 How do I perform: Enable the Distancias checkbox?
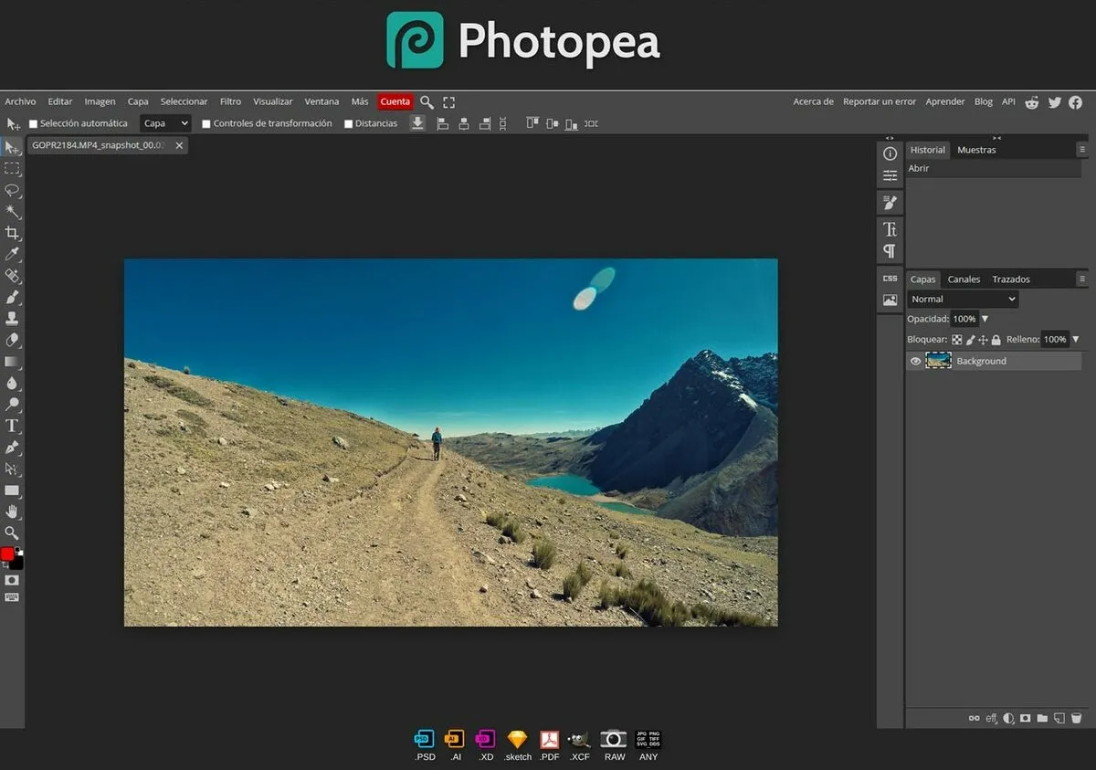[x=348, y=124]
